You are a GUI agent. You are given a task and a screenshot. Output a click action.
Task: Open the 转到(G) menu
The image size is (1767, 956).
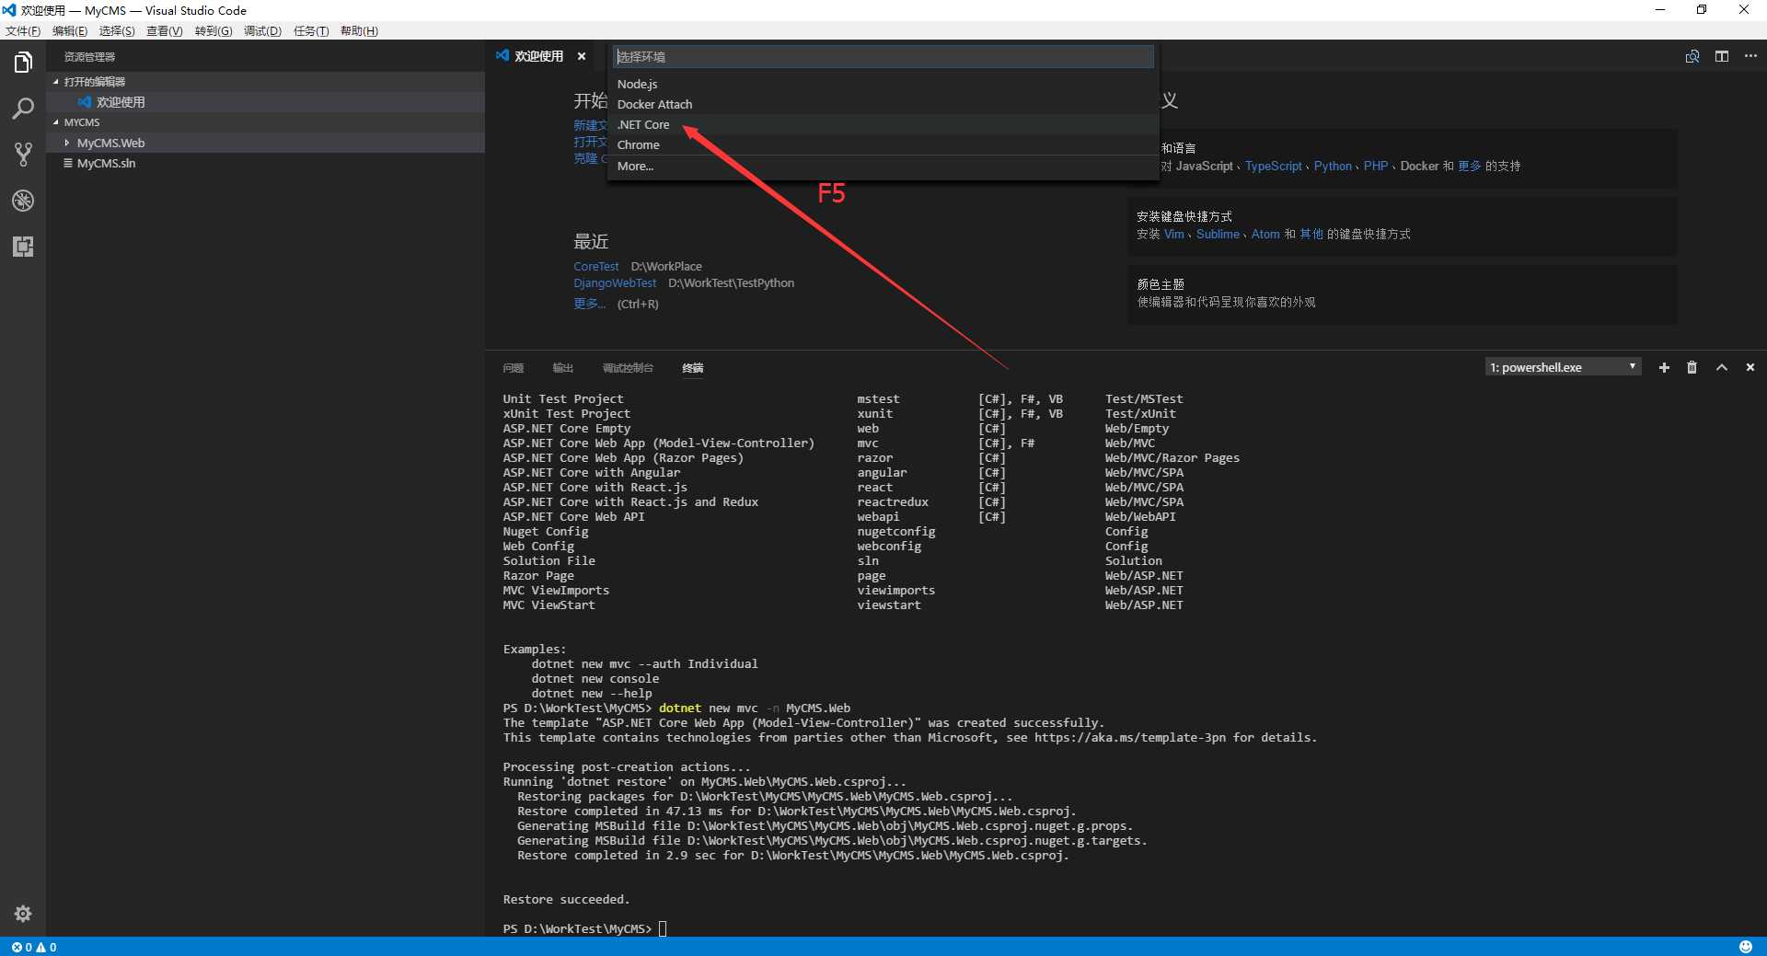point(214,31)
